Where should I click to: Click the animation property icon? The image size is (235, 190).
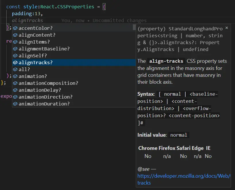tap(15, 76)
